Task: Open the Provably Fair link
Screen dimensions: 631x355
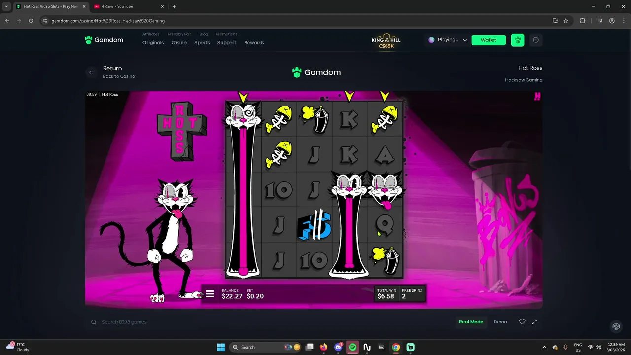Action: click(179, 34)
